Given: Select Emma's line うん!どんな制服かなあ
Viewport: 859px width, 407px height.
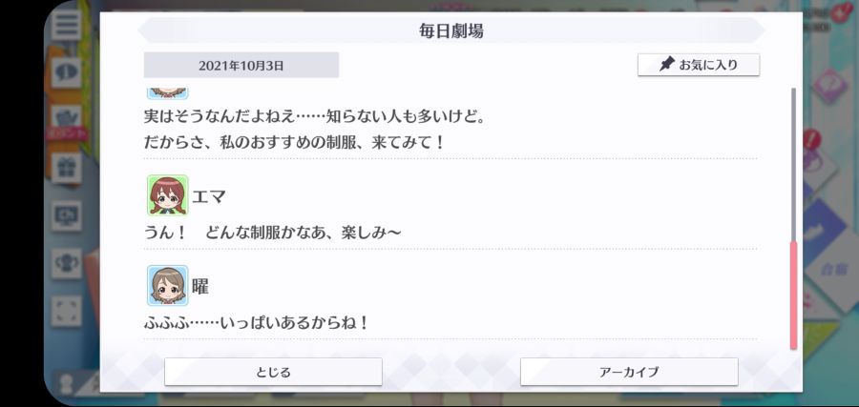Looking at the screenshot, I should (273, 233).
